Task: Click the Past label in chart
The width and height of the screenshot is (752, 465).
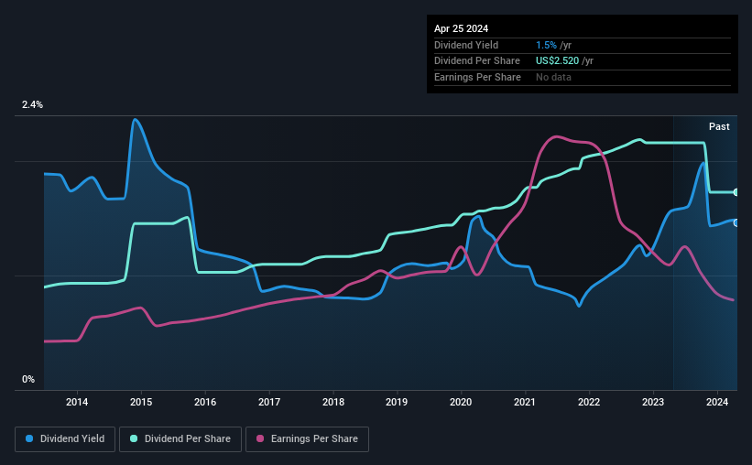Action: coord(719,126)
